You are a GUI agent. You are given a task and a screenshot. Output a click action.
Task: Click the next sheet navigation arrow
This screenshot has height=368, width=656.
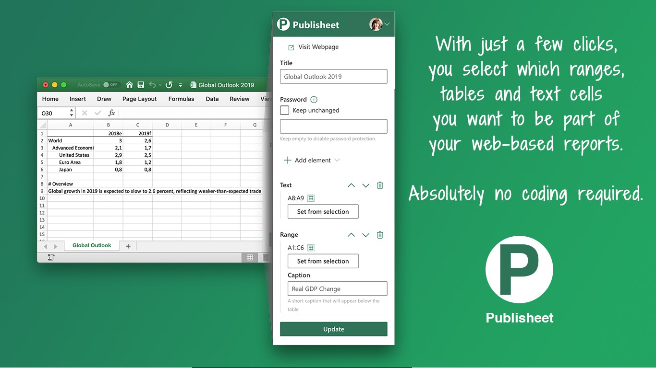pyautogui.click(x=56, y=246)
